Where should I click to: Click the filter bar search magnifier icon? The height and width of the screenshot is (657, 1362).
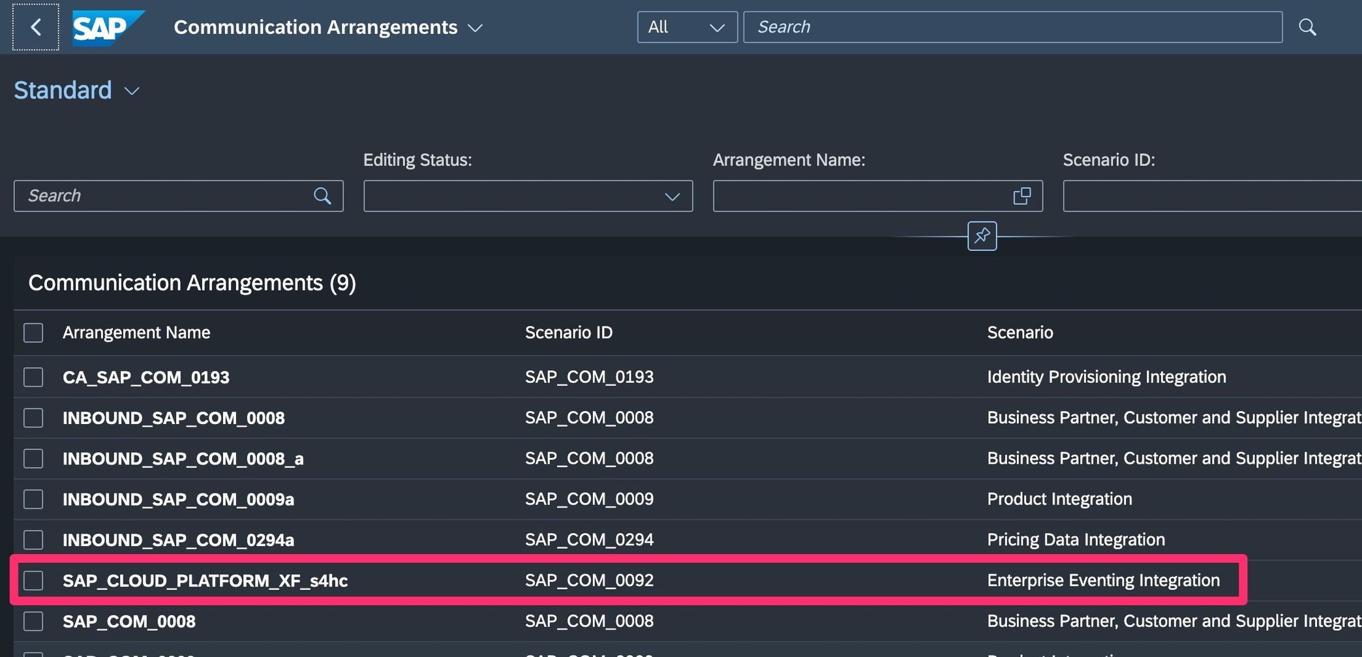tap(322, 196)
